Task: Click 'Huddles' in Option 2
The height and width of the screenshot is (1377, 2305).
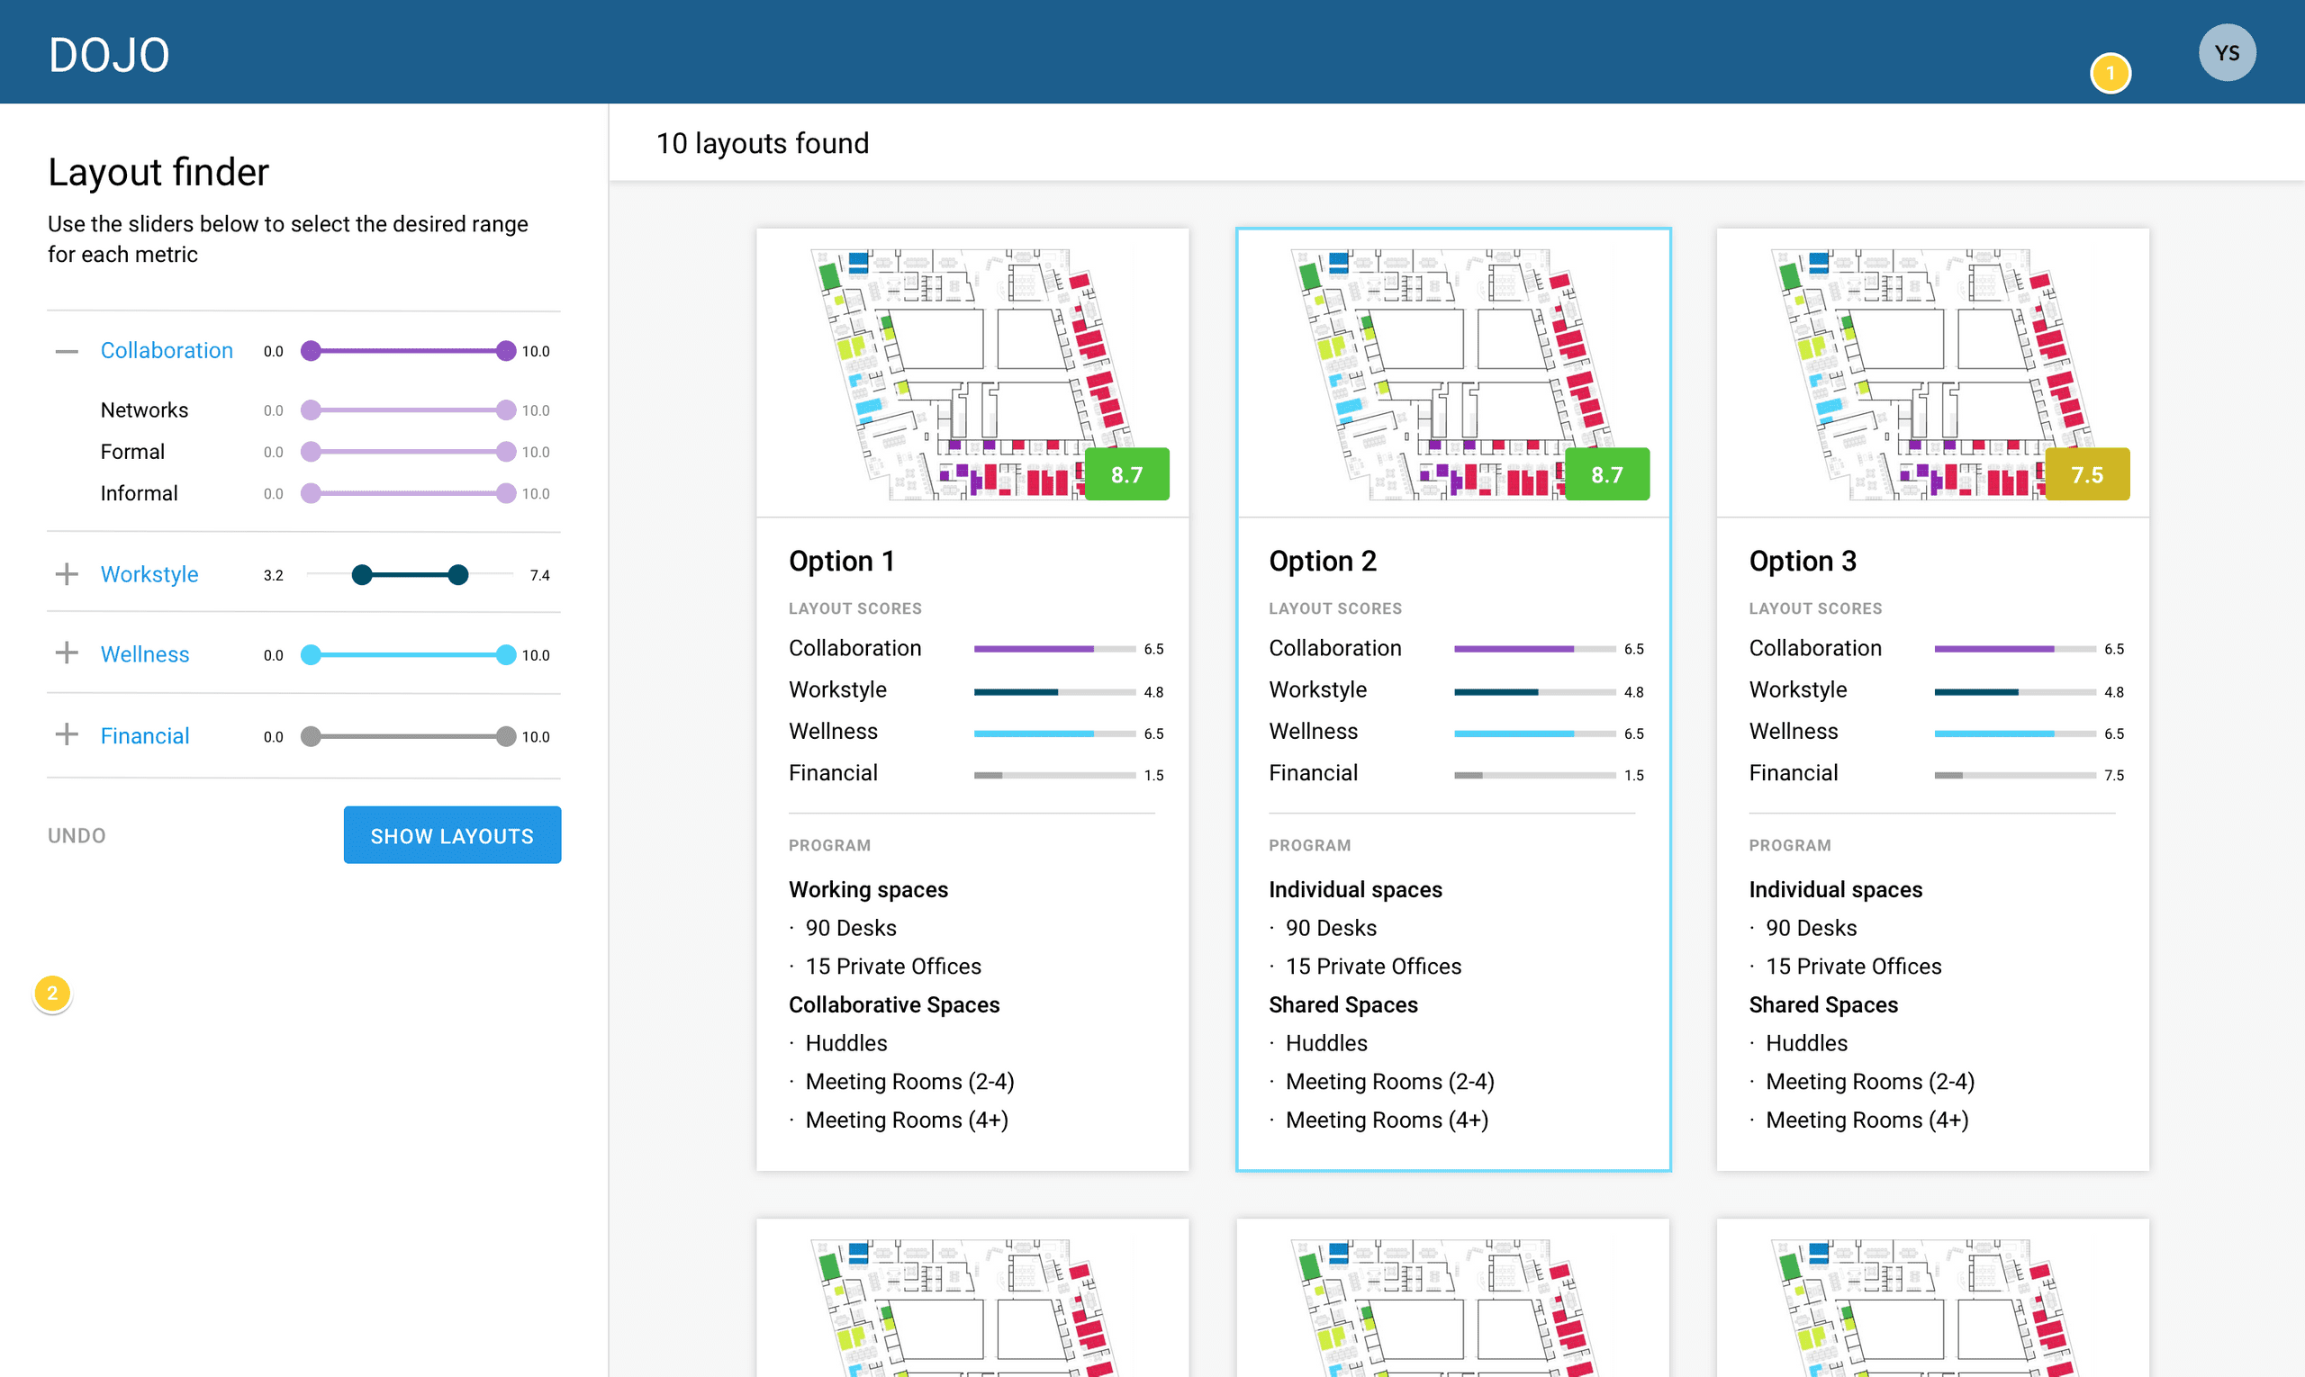Action: coord(1325,1043)
